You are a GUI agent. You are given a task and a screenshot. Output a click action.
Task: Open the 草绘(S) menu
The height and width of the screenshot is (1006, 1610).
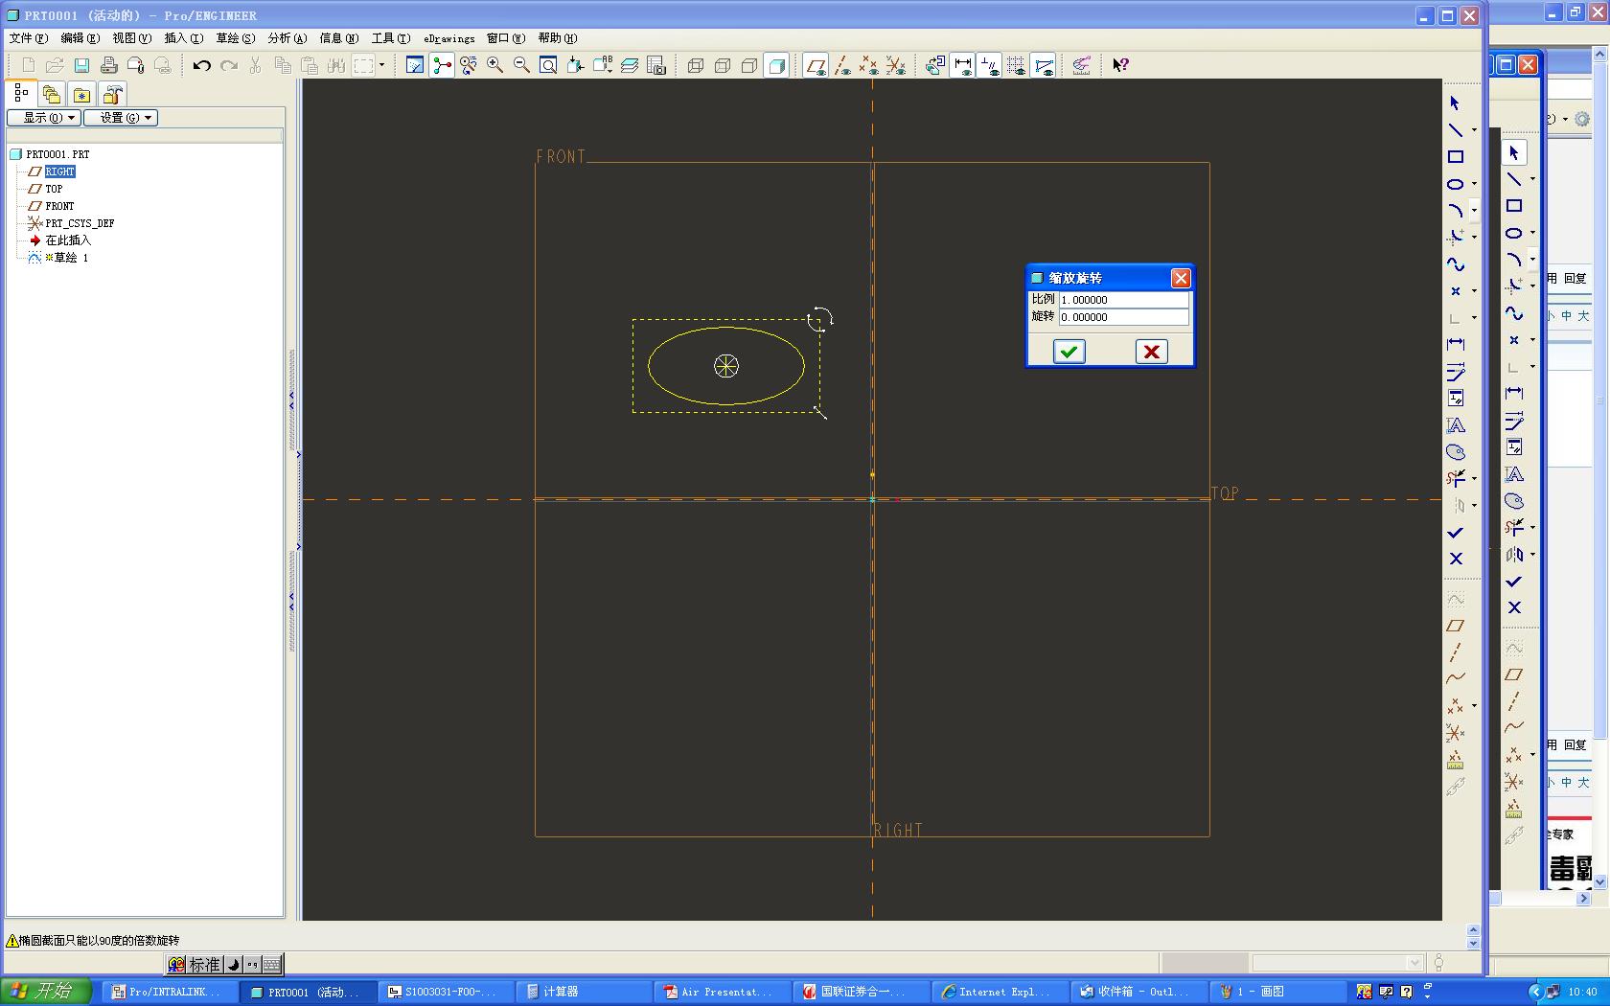coord(235,38)
